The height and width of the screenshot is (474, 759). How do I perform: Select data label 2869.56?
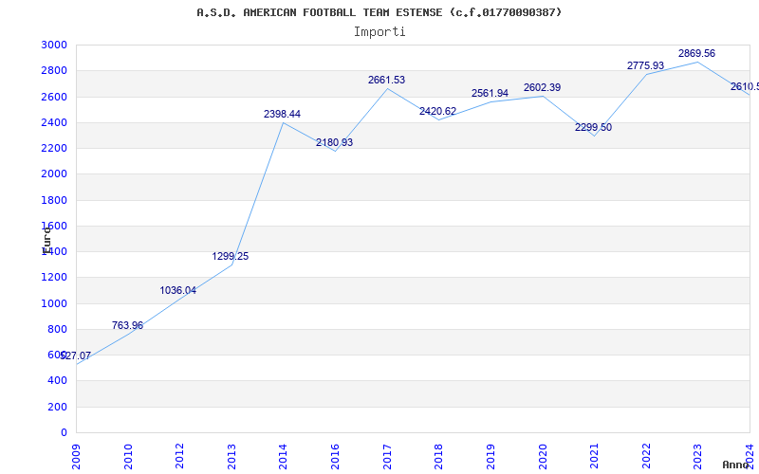pos(696,54)
